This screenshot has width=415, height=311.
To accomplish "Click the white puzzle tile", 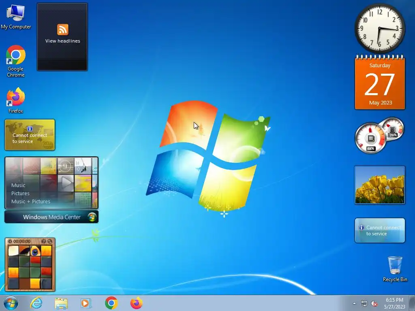I will [13, 251].
